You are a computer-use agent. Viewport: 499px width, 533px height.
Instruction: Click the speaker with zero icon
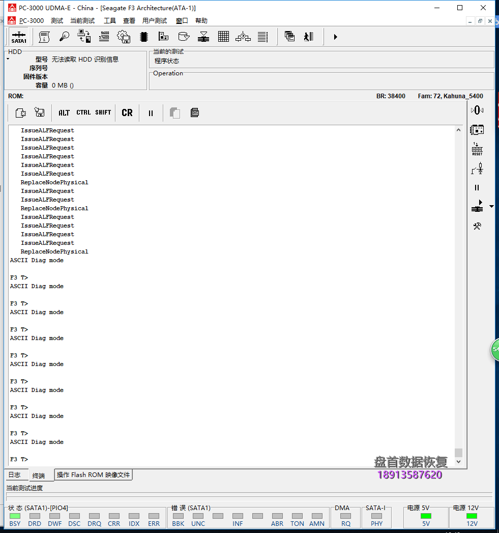(x=477, y=110)
